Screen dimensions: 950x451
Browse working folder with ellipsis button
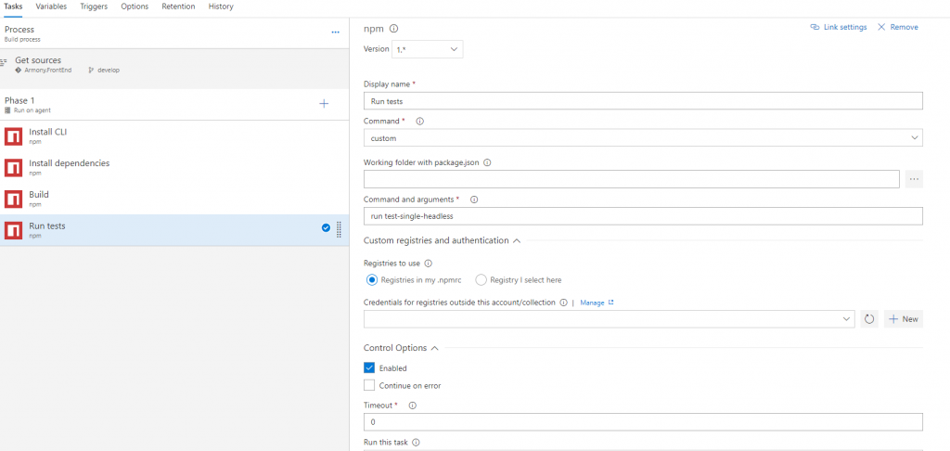coord(914,179)
